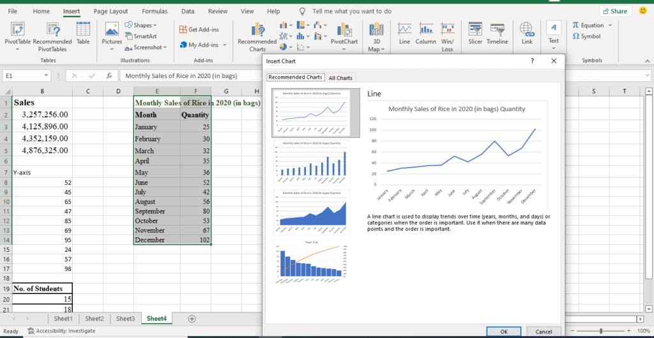Switch to the Home tab
Screen dimensions: 654x338
(x=41, y=12)
